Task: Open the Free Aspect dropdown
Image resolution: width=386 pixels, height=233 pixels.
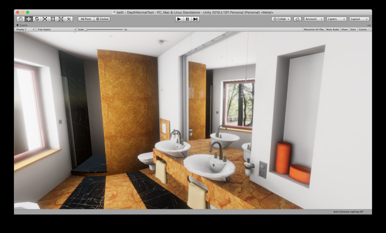Action: click(55, 29)
